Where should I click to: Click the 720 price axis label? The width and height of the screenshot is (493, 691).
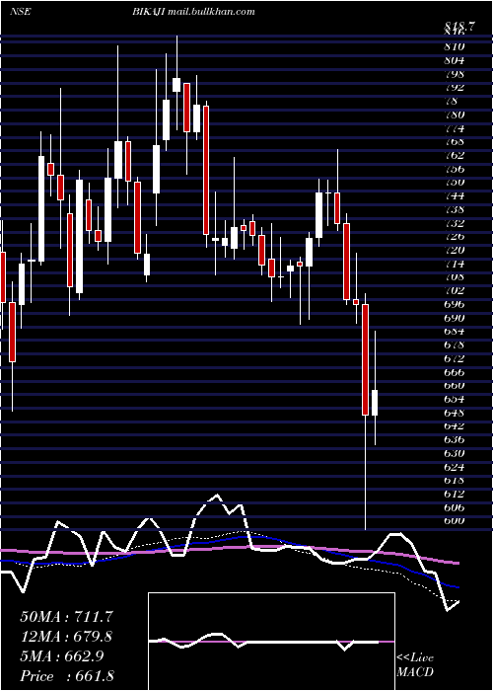pos(456,250)
